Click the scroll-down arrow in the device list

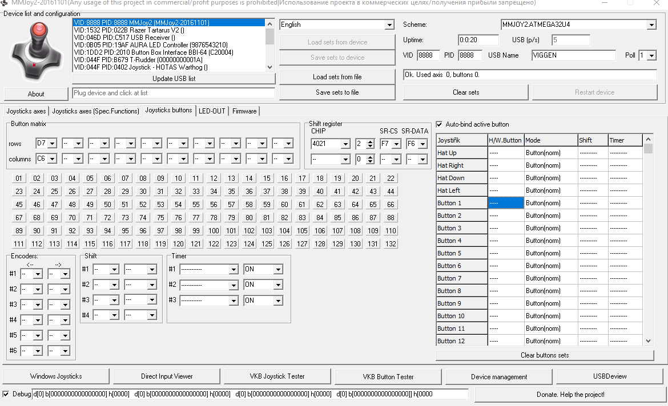pyautogui.click(x=269, y=67)
